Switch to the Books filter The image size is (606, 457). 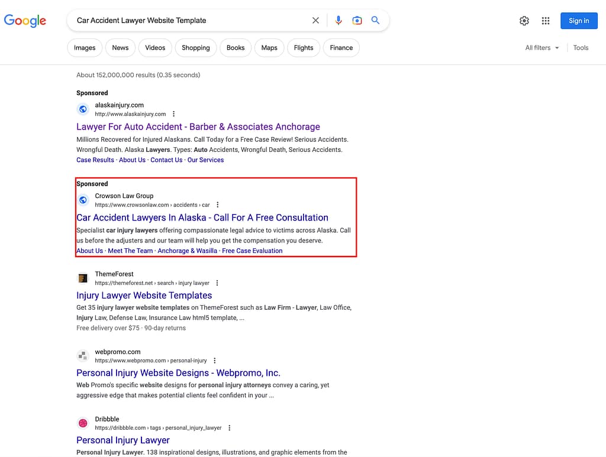pyautogui.click(x=236, y=48)
